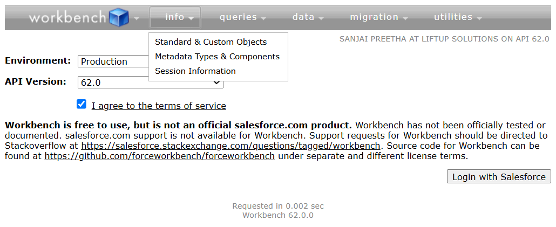Open the GitHub forceworkbench source link
Viewport: 556px width, 227px height.
coord(159,156)
